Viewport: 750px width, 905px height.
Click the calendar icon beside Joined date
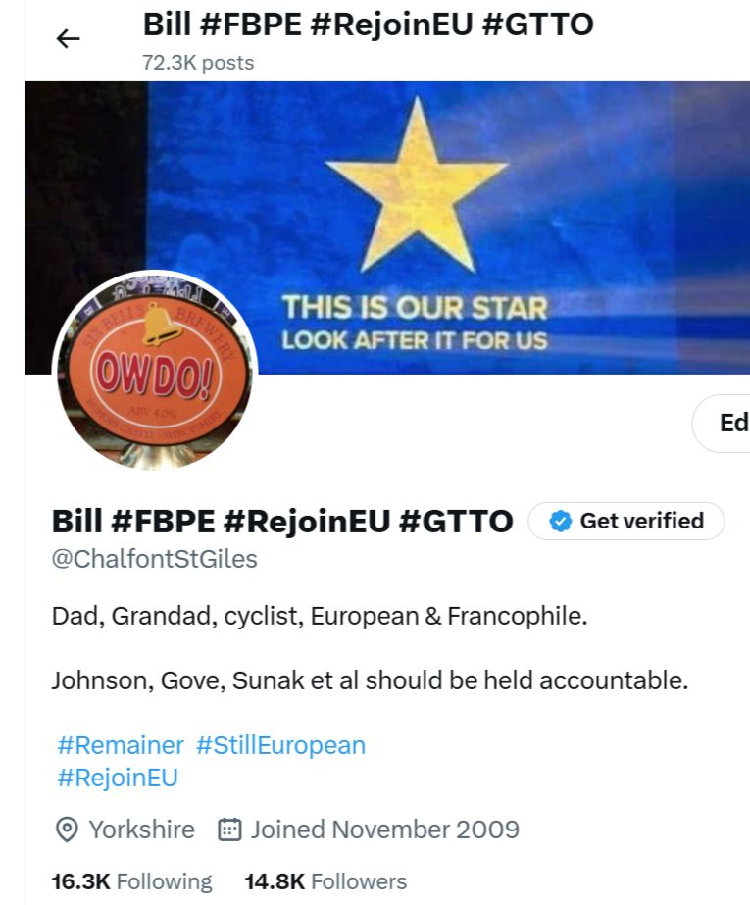[229, 830]
